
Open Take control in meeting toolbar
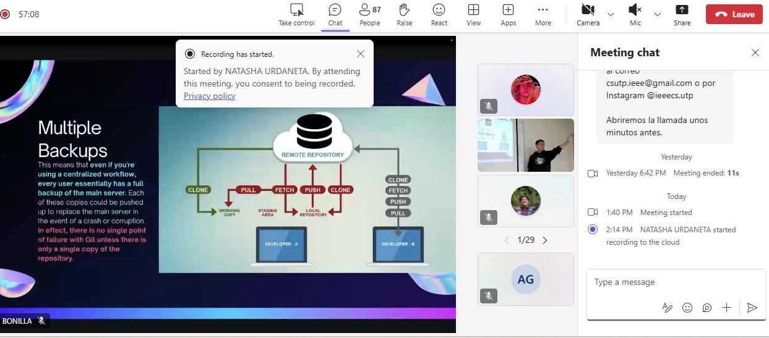296,14
